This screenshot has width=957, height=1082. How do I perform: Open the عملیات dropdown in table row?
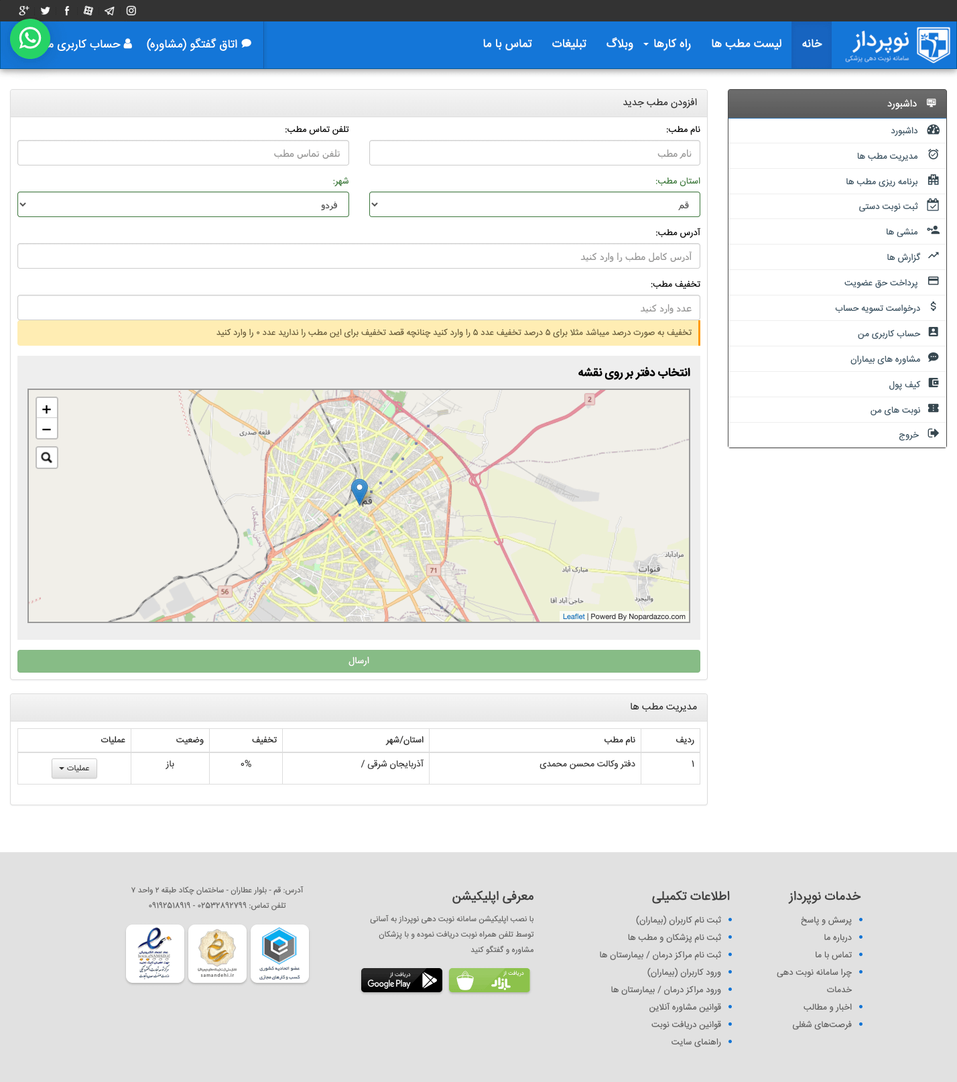click(74, 768)
